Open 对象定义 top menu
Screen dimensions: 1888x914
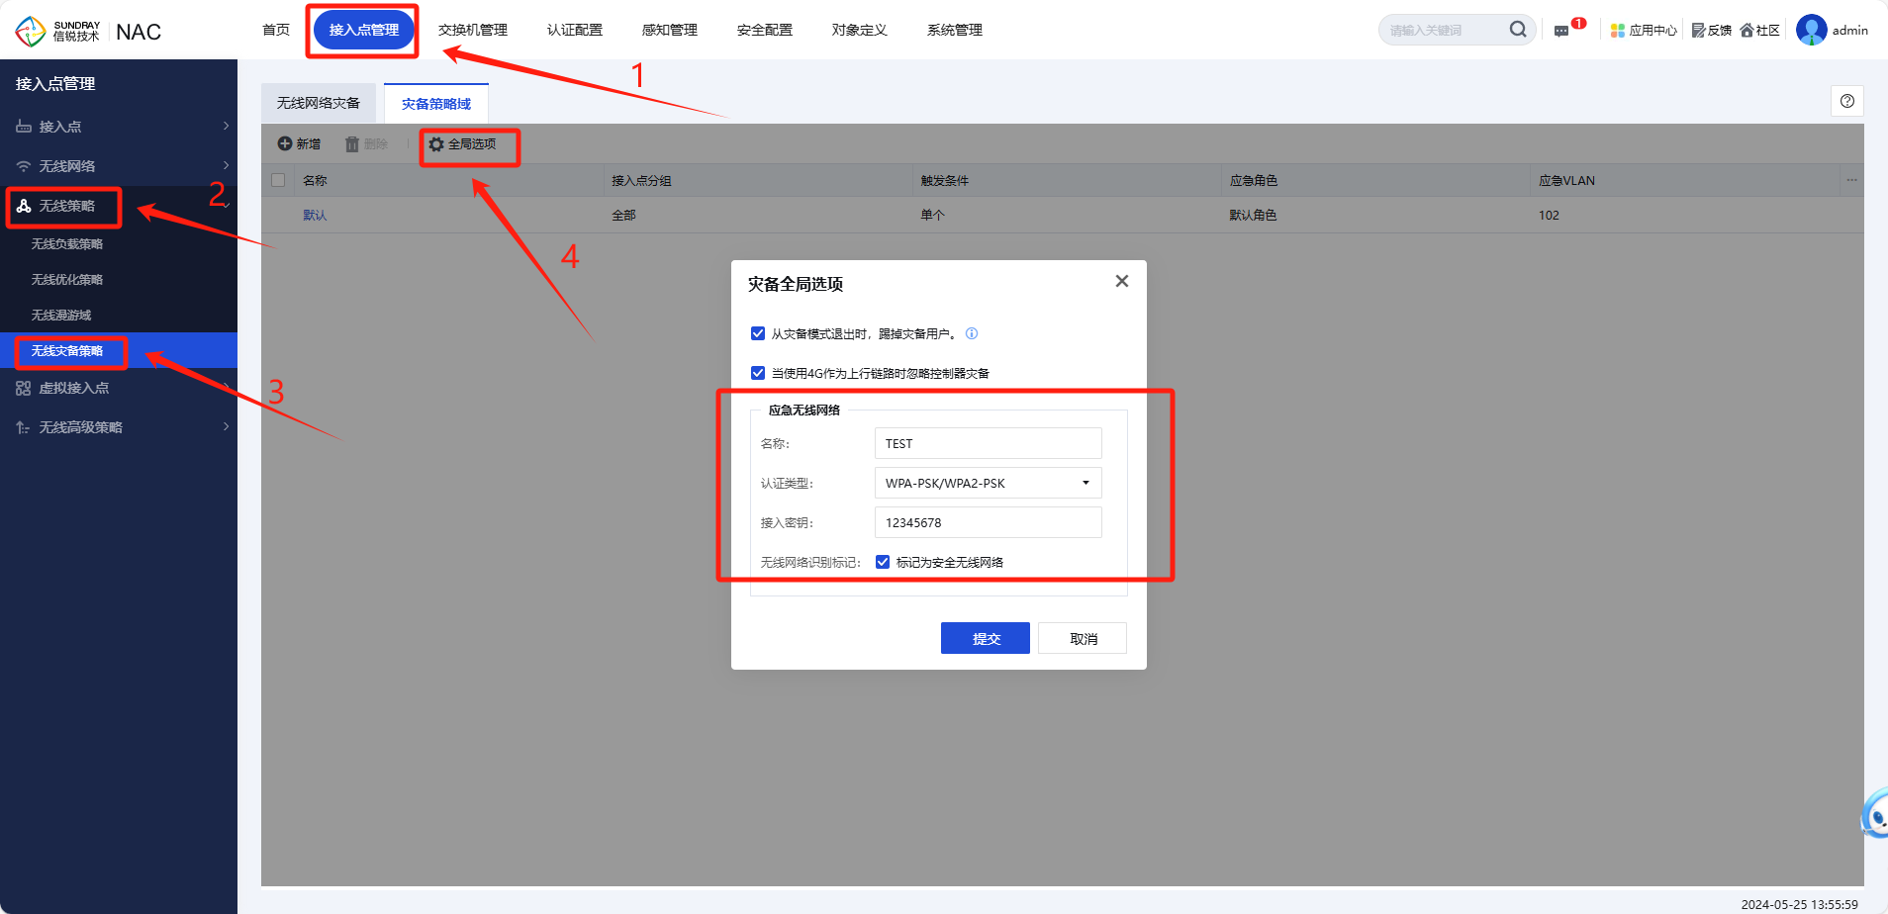pyautogui.click(x=860, y=30)
